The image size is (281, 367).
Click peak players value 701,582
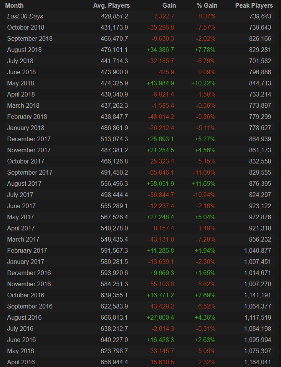click(x=260, y=61)
